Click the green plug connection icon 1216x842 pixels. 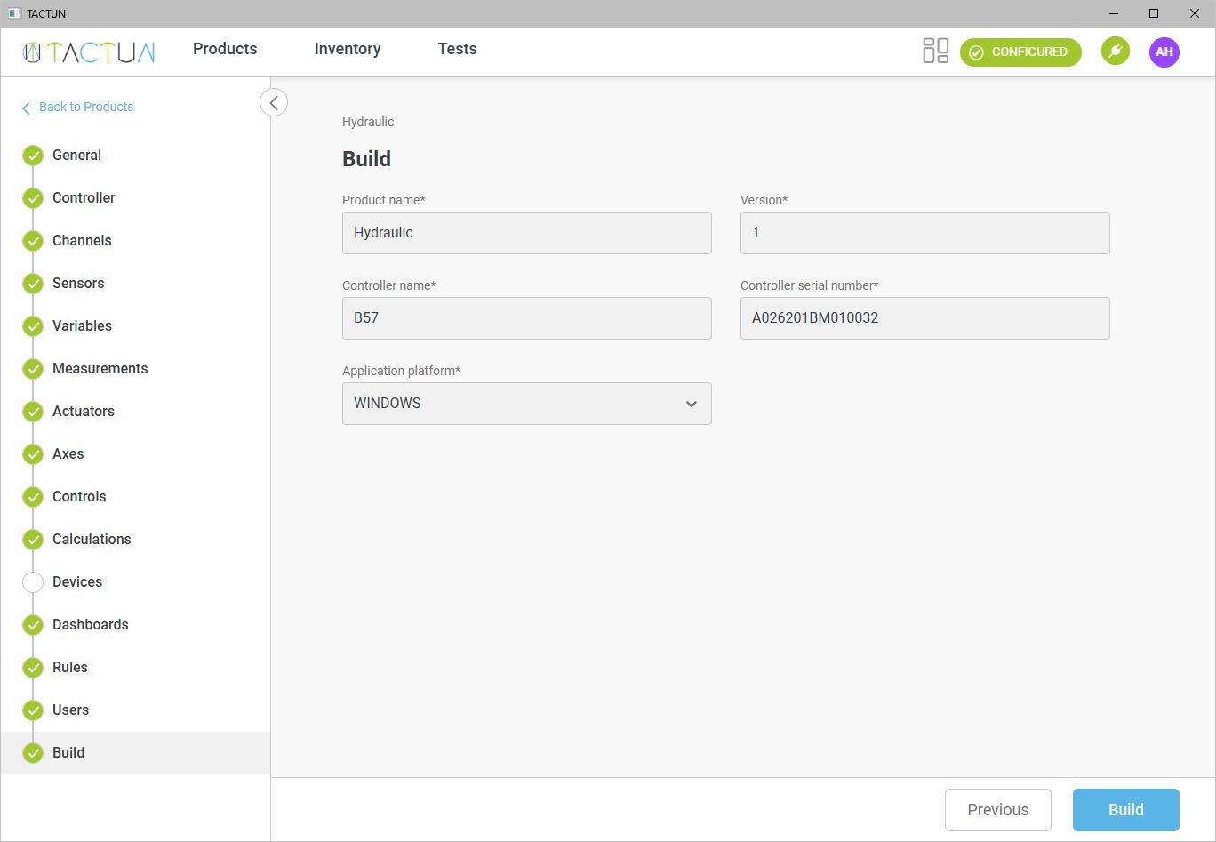pyautogui.click(x=1115, y=51)
